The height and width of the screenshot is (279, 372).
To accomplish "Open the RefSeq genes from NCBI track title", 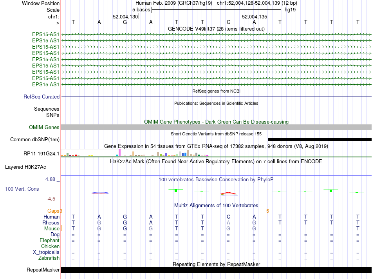I will point(216,91).
